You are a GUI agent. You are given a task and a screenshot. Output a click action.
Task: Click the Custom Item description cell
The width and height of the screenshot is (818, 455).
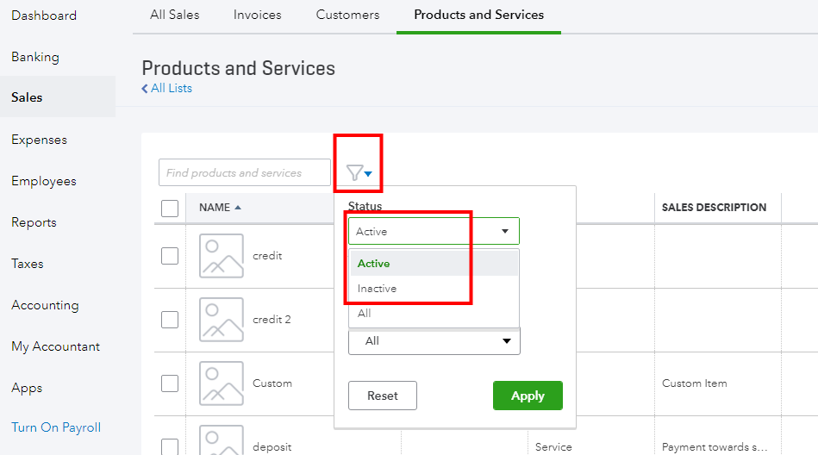(695, 383)
